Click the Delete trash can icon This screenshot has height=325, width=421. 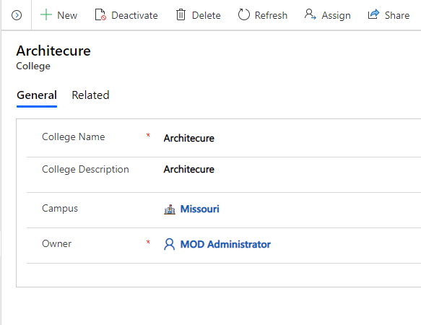click(181, 14)
